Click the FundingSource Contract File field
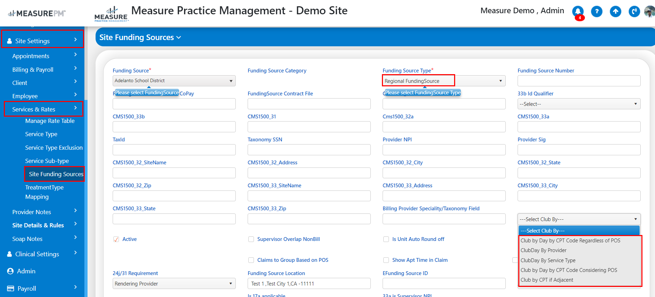The height and width of the screenshot is (297, 655). [x=309, y=104]
